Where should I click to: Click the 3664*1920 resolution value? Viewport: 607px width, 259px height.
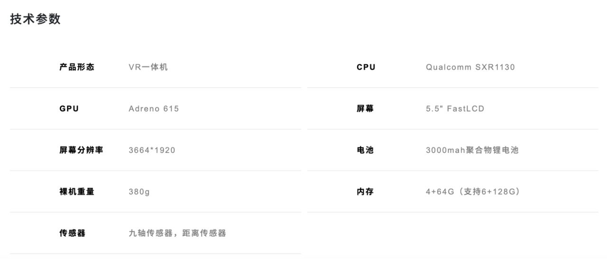152,151
